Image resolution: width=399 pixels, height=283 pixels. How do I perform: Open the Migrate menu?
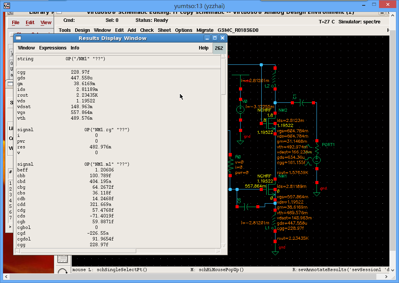coord(205,30)
